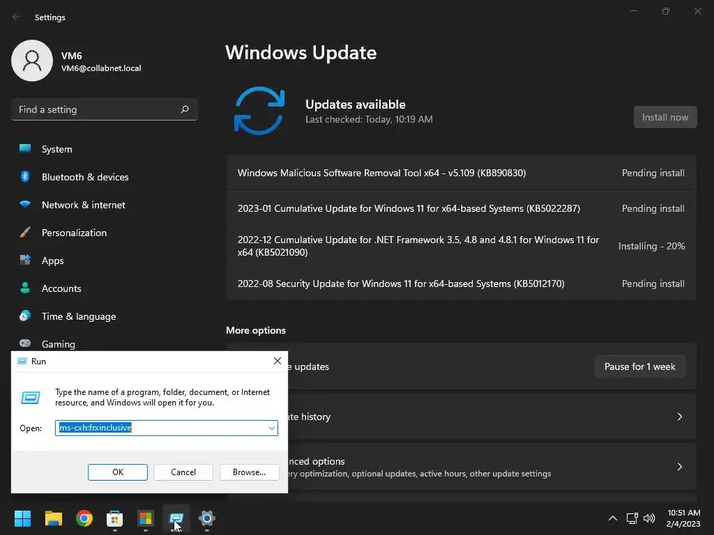The height and width of the screenshot is (535, 714).
Task: Click the Settings gear taskbar icon
Action: coord(206,518)
